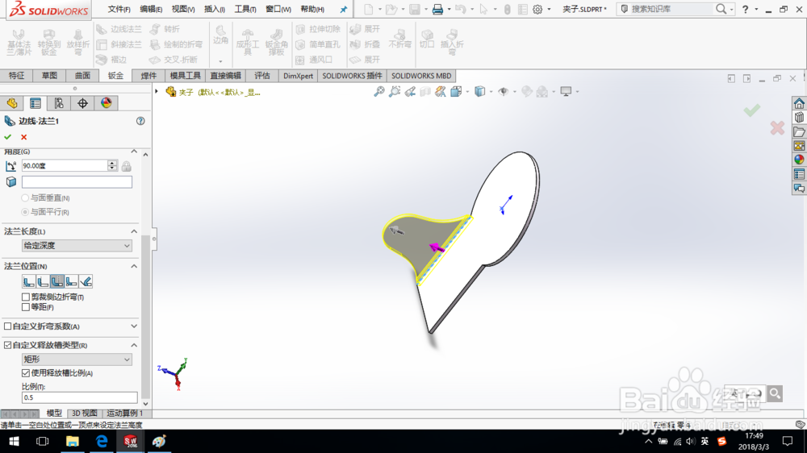
Task: Switch to the 草图 ribbon tab
Action: coord(49,76)
